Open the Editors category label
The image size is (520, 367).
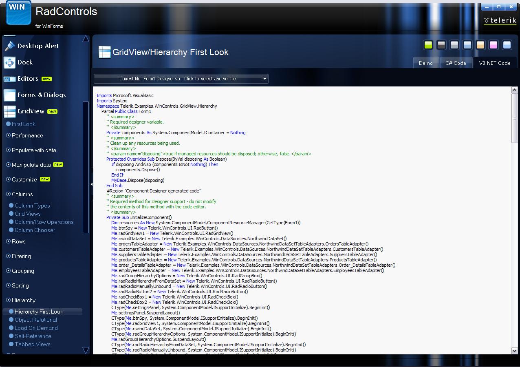pyautogui.click(x=28, y=79)
